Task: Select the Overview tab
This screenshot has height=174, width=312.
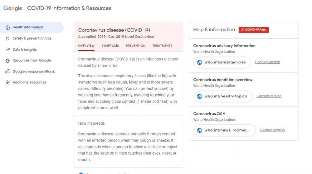Action: coord(86,46)
